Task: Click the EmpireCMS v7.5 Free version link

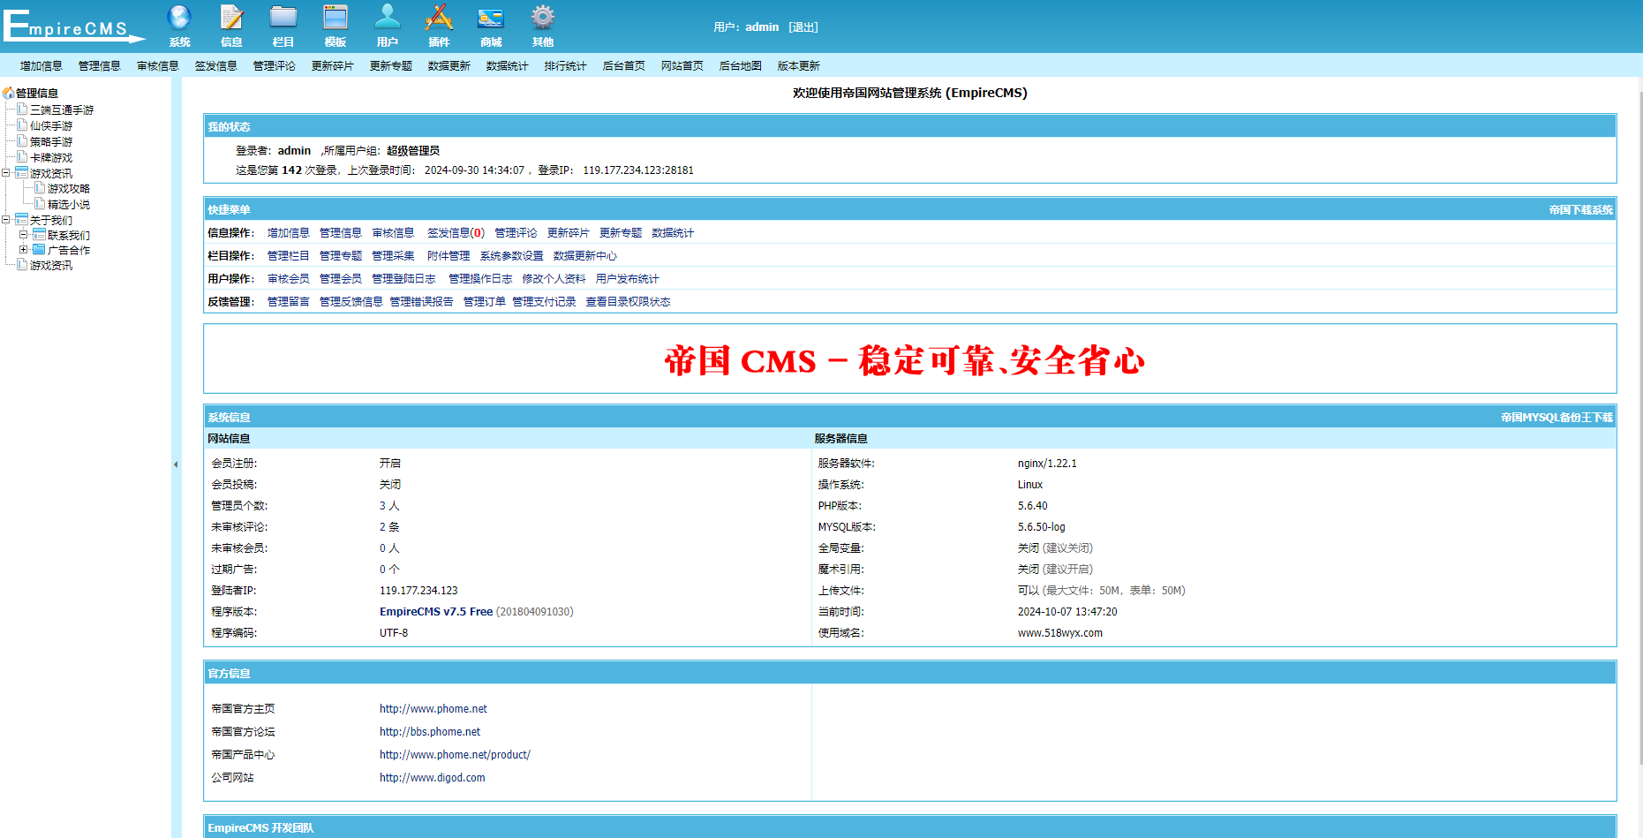Action: click(x=436, y=612)
